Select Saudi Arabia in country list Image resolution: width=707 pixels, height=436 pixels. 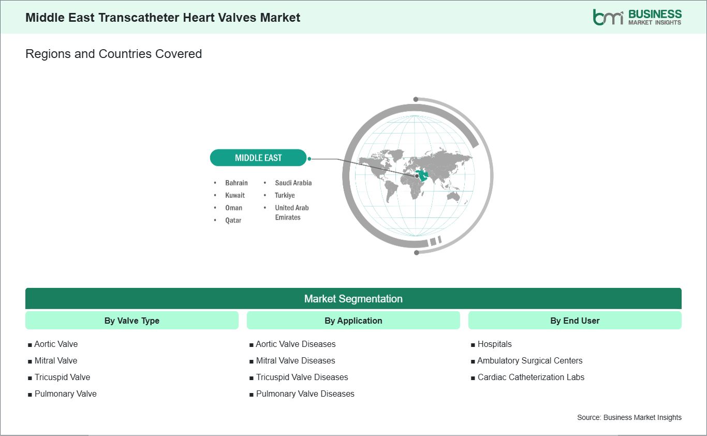pyautogui.click(x=293, y=183)
